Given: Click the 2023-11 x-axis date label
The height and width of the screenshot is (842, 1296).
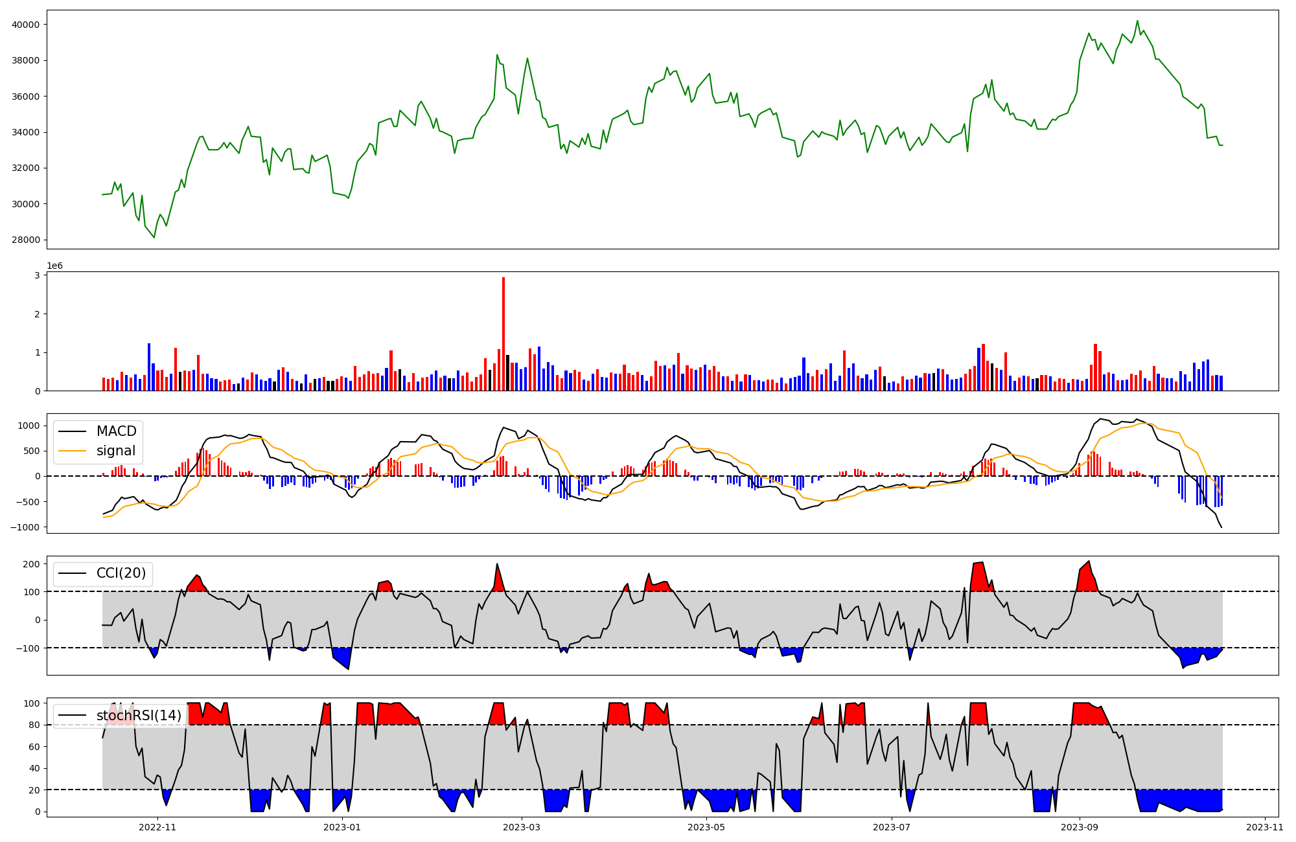Looking at the screenshot, I should click(1265, 827).
